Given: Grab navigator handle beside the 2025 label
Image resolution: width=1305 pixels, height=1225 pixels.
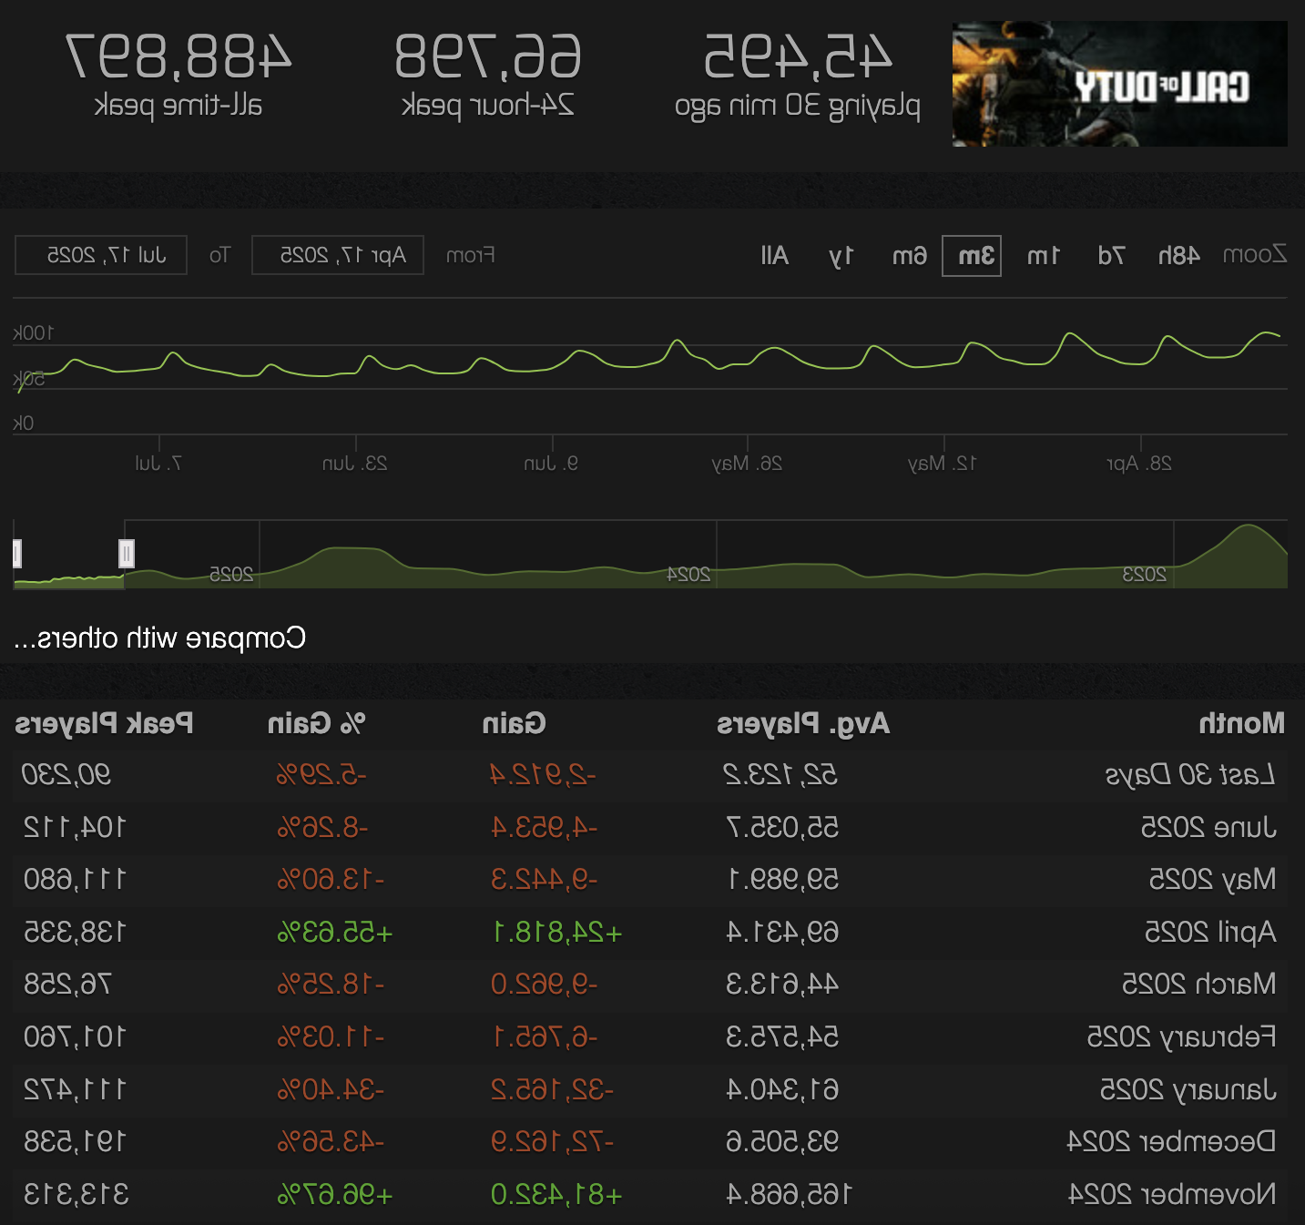Looking at the screenshot, I should [x=127, y=553].
